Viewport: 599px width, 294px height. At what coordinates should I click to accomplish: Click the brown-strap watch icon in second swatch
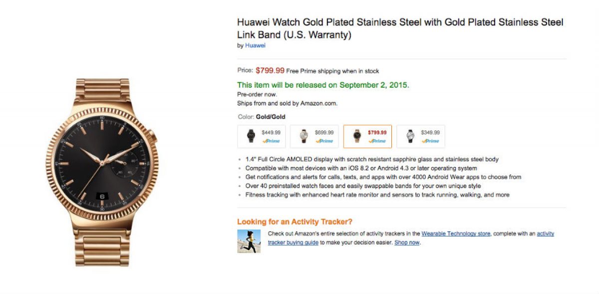click(303, 136)
